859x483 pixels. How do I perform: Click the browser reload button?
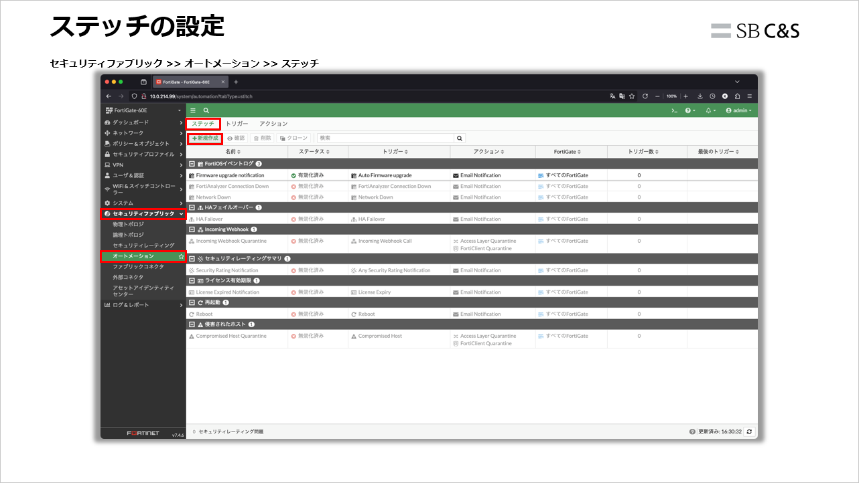click(645, 96)
